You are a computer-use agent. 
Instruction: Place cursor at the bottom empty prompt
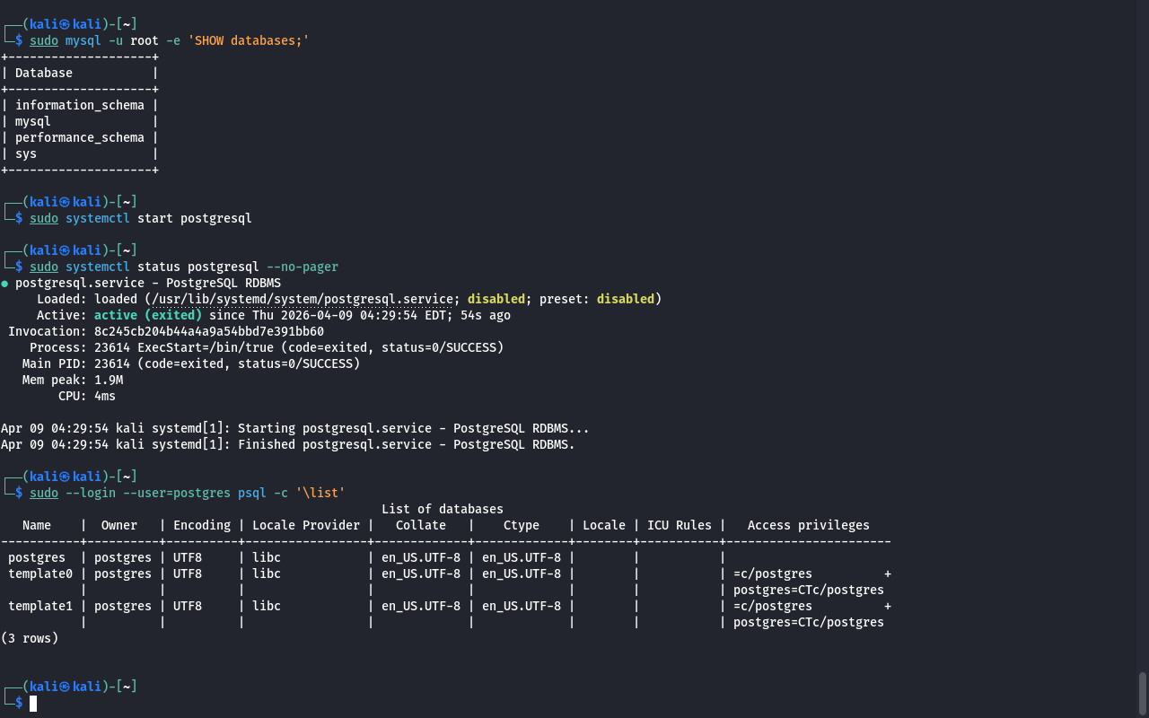pos(33,704)
